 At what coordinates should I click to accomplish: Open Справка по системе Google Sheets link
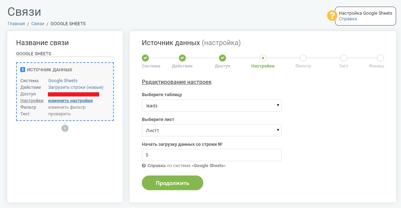187,166
